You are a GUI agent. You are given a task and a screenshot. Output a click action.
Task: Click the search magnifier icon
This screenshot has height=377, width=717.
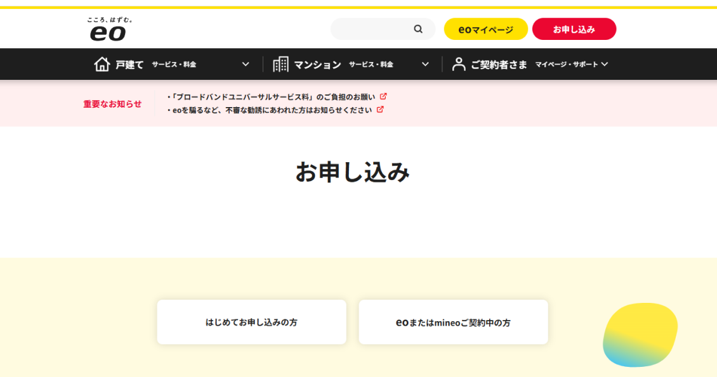pyautogui.click(x=418, y=29)
